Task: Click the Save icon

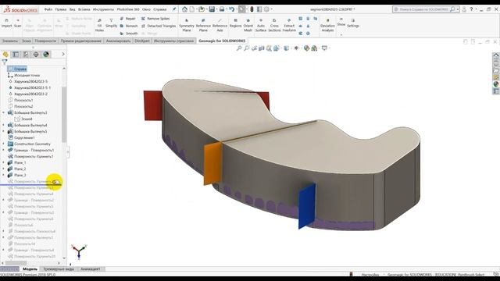Action: [212, 9]
